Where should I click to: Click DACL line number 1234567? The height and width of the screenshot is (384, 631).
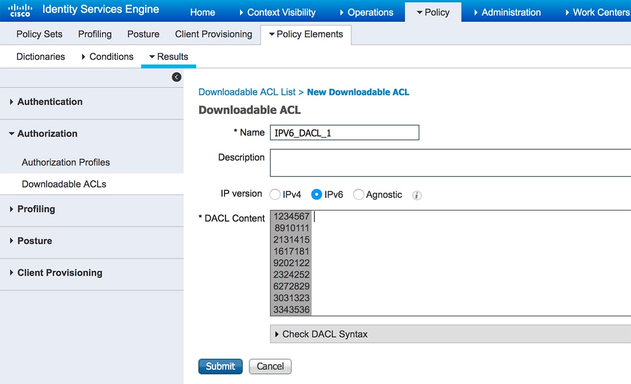pos(292,216)
